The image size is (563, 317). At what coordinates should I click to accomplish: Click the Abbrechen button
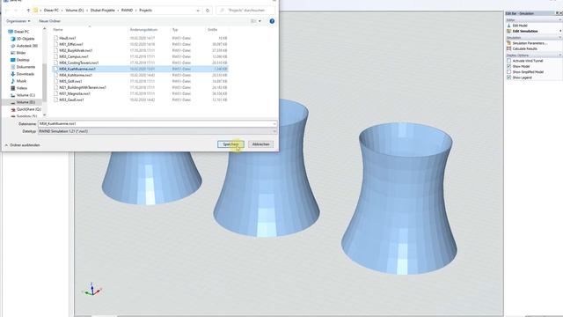click(260, 144)
